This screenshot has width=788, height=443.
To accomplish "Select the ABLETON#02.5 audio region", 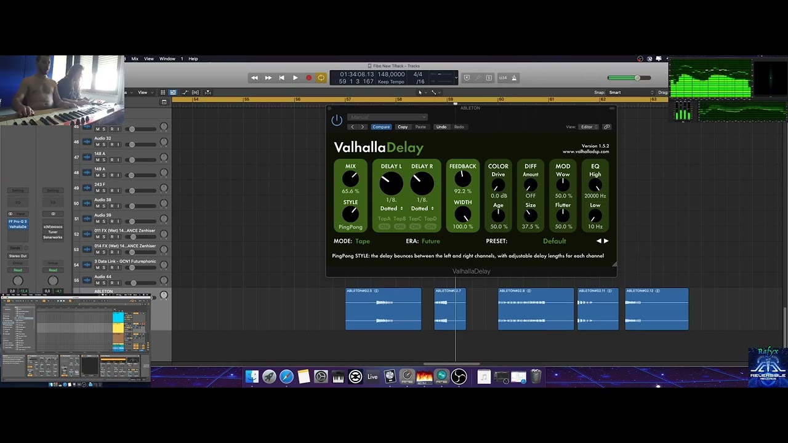I will click(383, 309).
